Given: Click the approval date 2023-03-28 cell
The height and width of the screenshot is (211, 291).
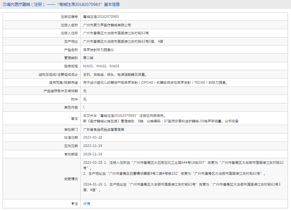Looking at the screenshot, I should point(93,138).
